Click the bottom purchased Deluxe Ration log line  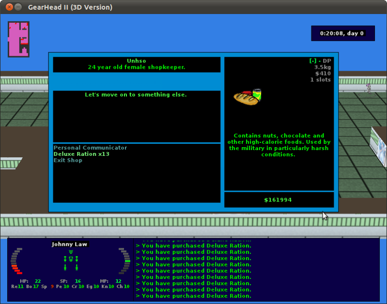(x=194, y=296)
